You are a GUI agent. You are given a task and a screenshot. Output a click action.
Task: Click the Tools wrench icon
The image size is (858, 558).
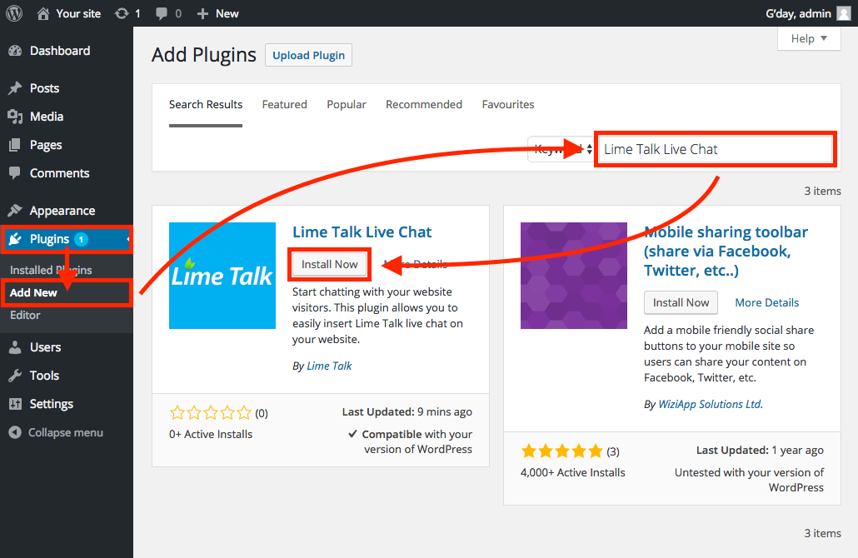click(x=15, y=376)
